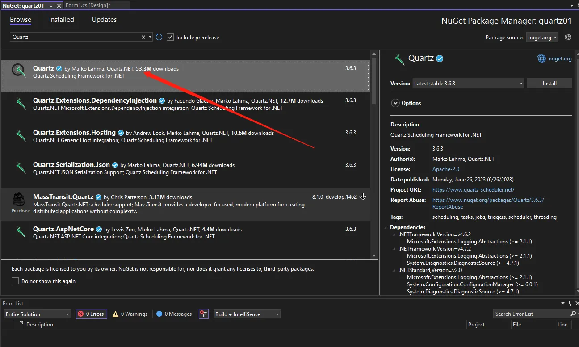Open the search history dropdown arrow

[x=150, y=37]
